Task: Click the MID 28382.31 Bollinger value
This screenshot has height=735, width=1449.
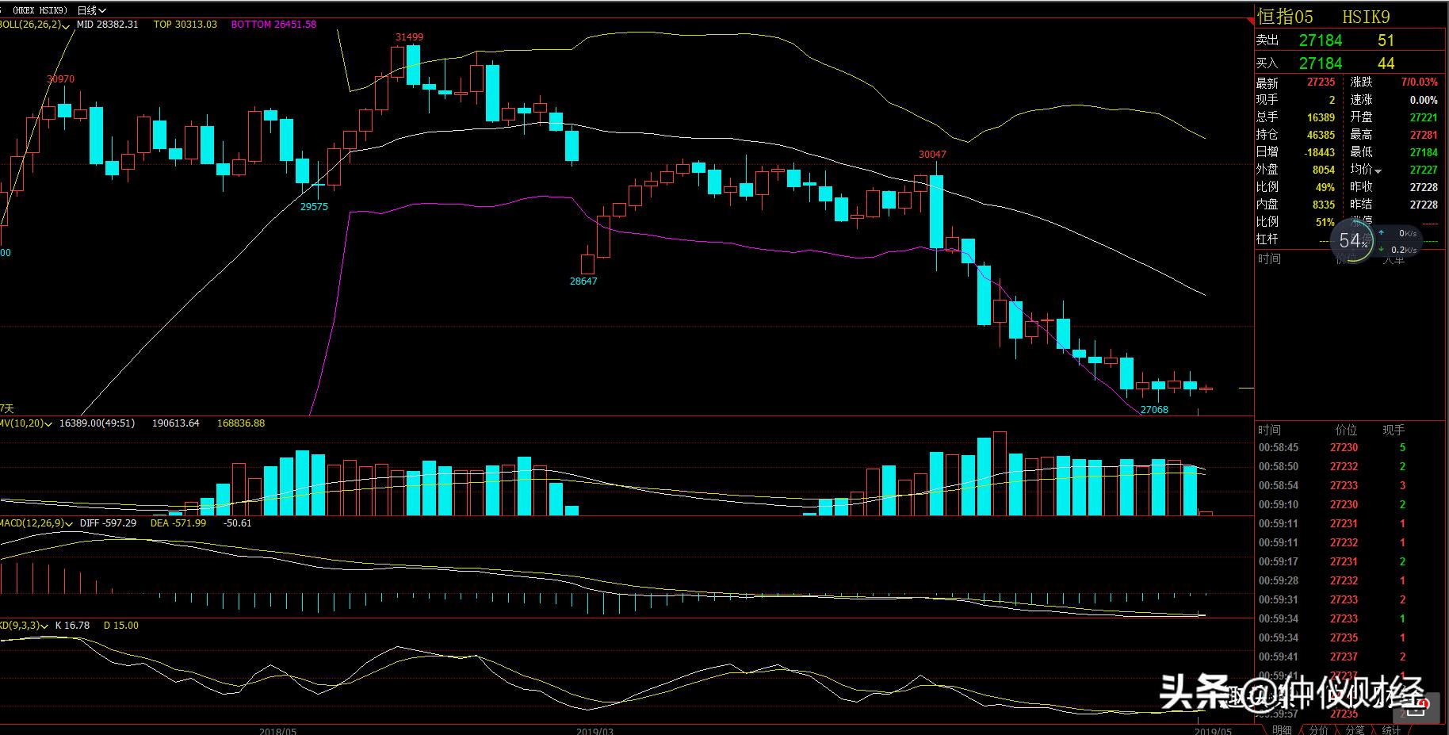Action: (107, 25)
